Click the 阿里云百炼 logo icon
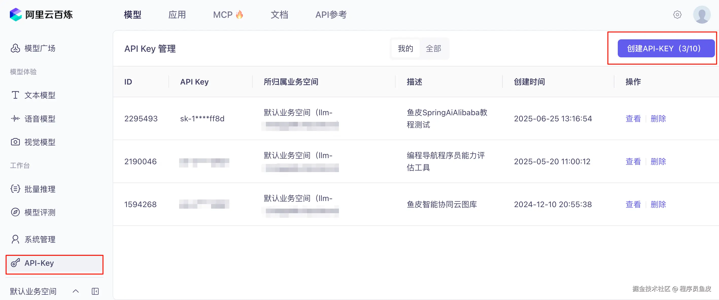 pos(16,14)
